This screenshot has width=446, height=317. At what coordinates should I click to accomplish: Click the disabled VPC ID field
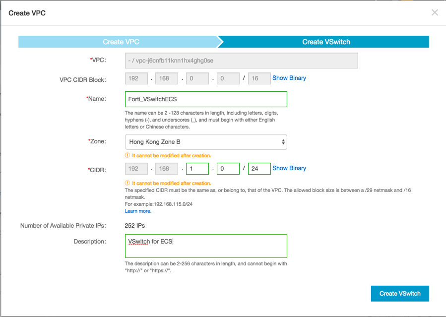point(241,61)
